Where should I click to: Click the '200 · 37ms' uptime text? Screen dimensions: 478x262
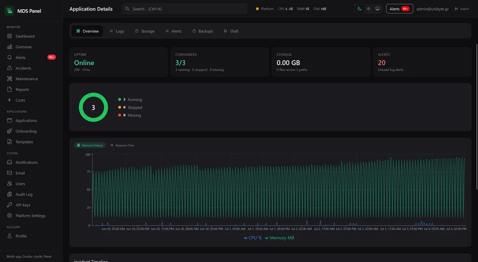(82, 70)
